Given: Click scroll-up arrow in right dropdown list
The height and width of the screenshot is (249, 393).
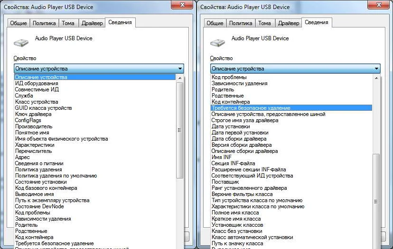Looking at the screenshot, I should (x=376, y=78).
